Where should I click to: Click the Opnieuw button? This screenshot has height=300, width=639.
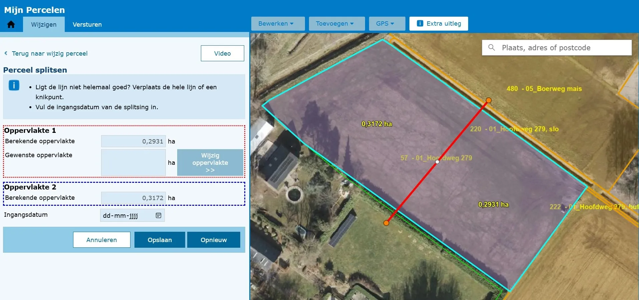point(214,240)
